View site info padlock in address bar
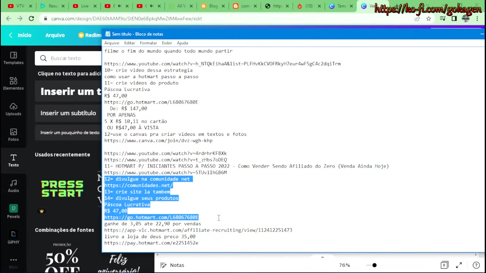This screenshot has width=486, height=273. 46,19
